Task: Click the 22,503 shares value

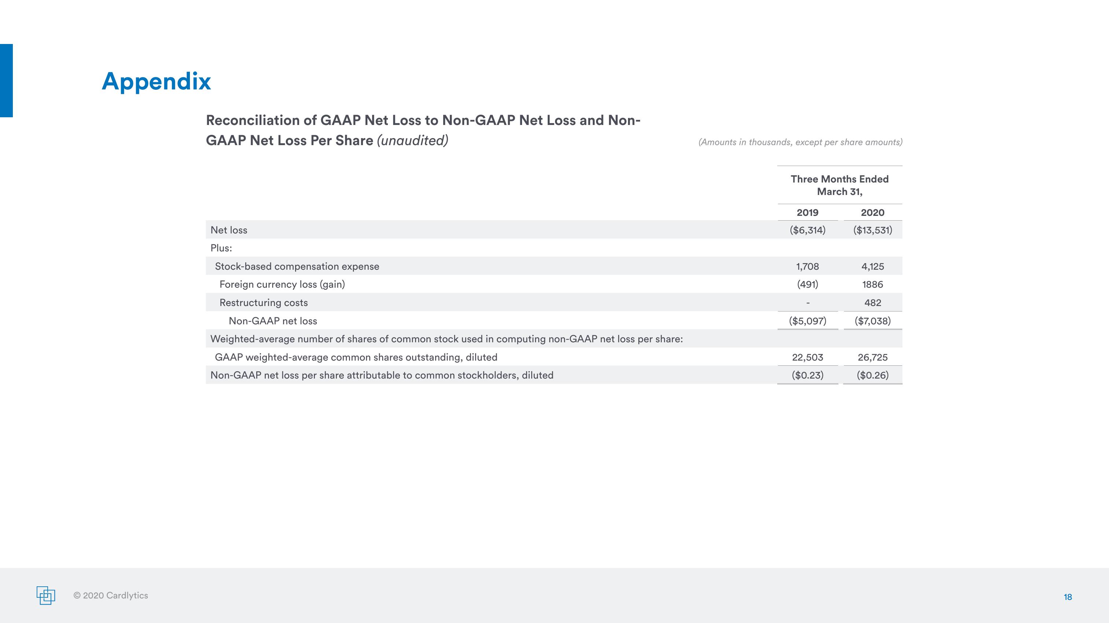Action: coord(807,357)
